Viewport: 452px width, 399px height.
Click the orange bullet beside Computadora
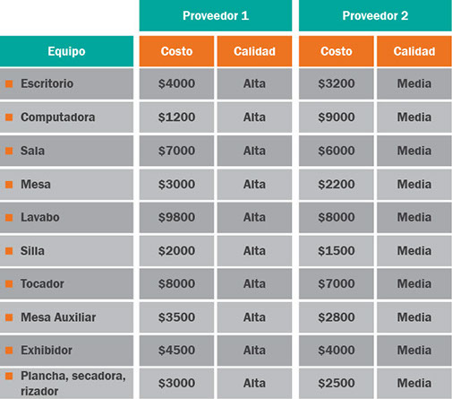[x=9, y=117]
